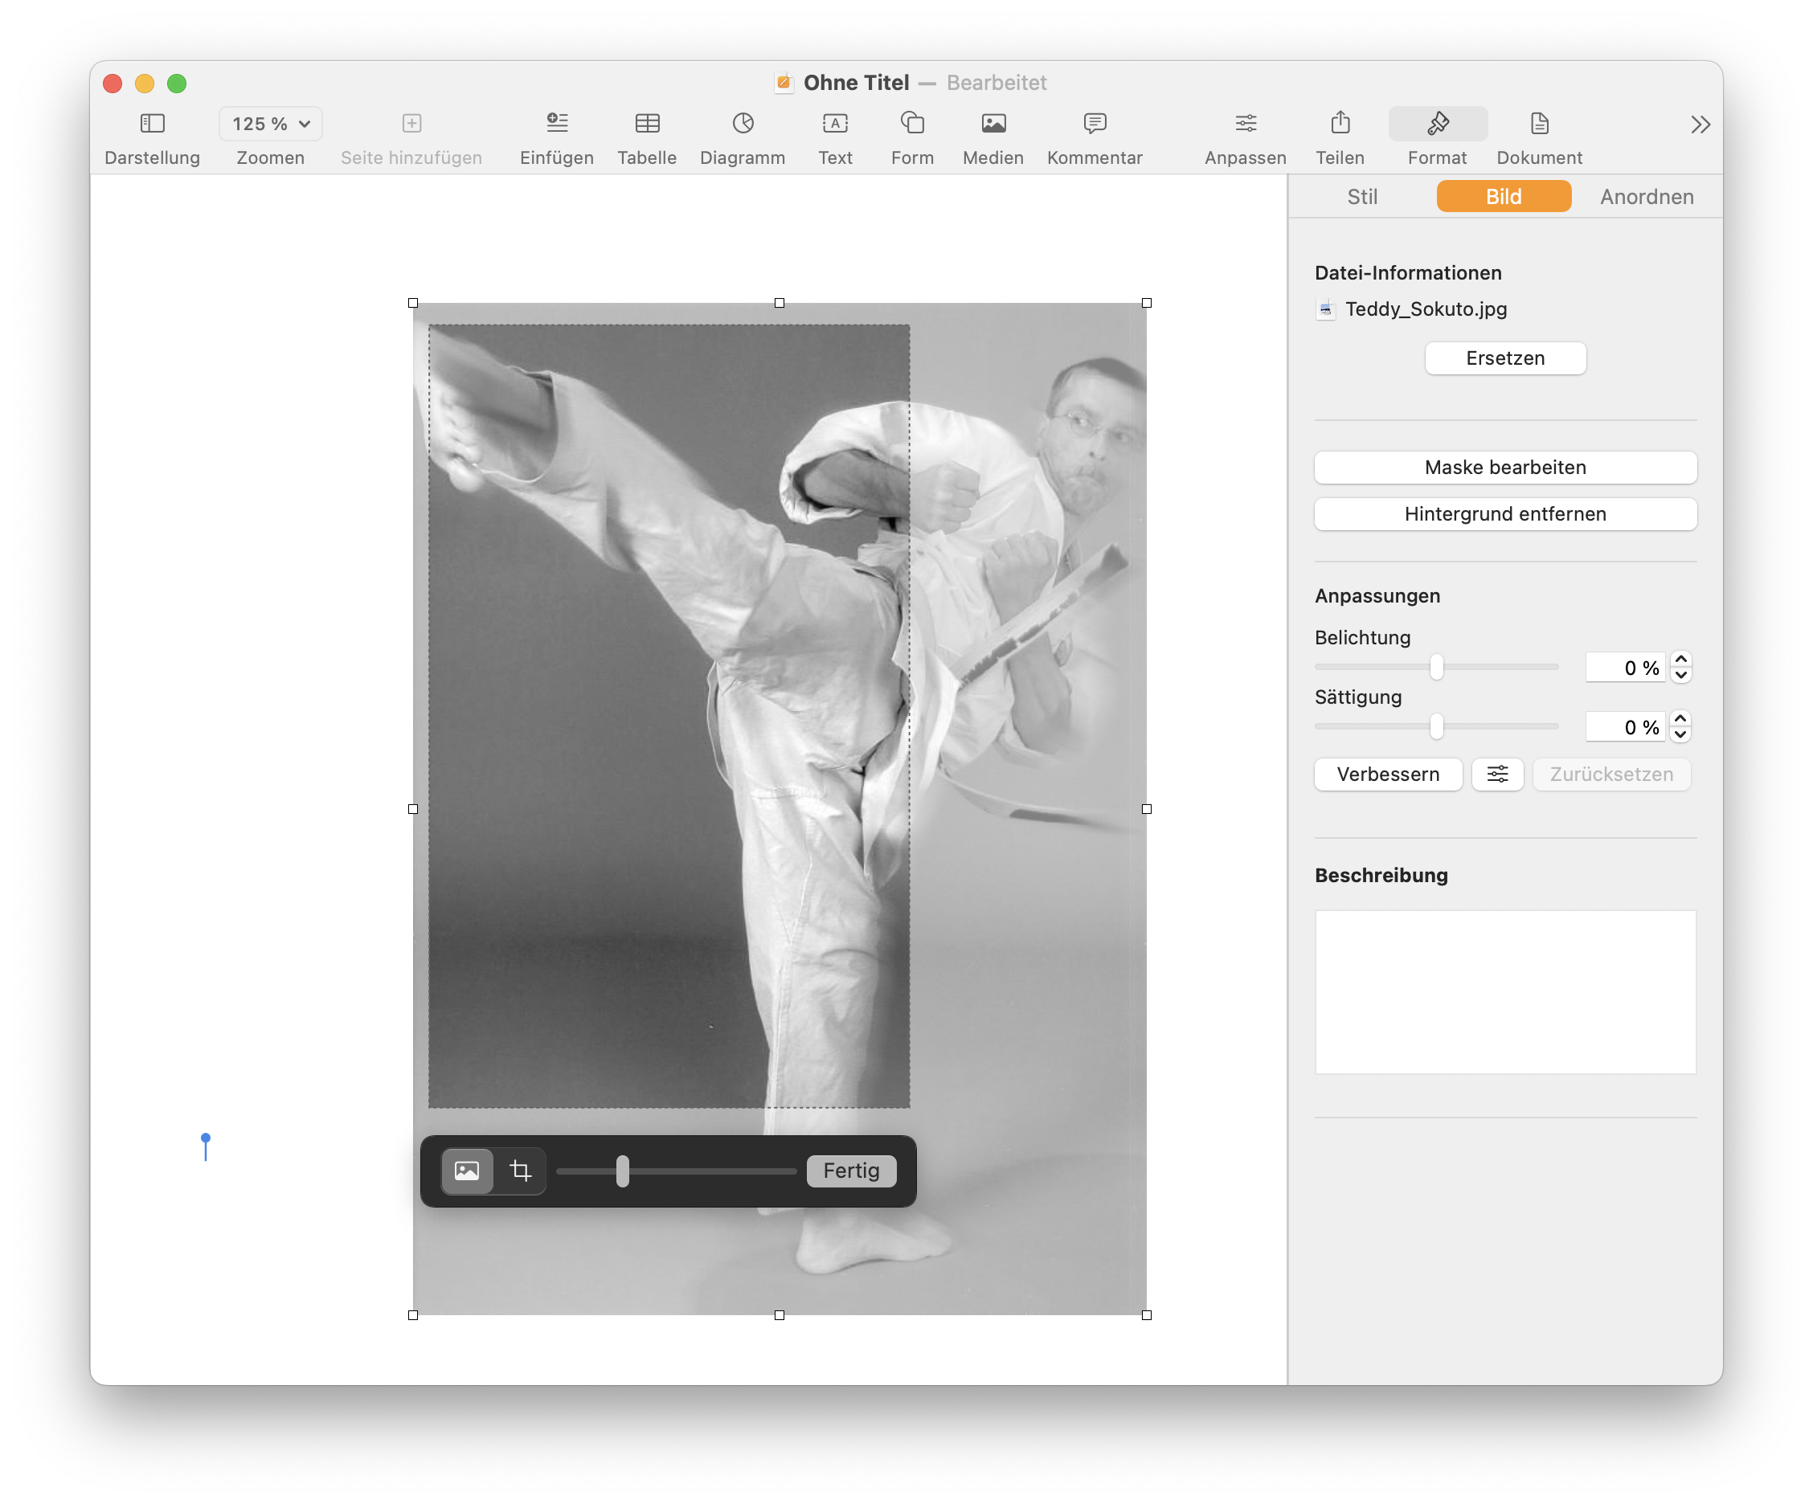Click the bottom-center image resize handle
This screenshot has width=1813, height=1504.
(x=780, y=1316)
